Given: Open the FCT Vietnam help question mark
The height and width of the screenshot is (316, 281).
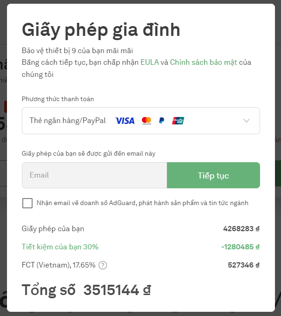Looking at the screenshot, I should click(x=103, y=265).
